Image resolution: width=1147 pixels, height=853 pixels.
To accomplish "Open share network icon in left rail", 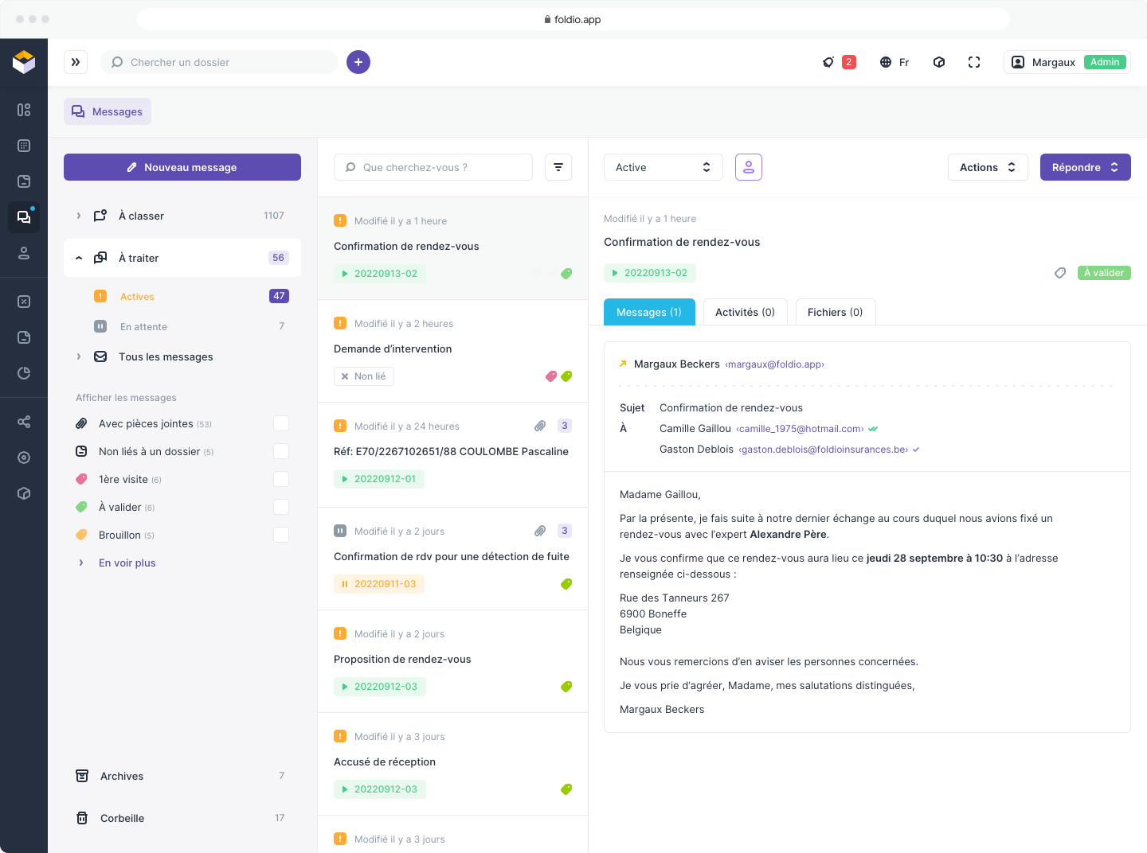I will (24, 422).
